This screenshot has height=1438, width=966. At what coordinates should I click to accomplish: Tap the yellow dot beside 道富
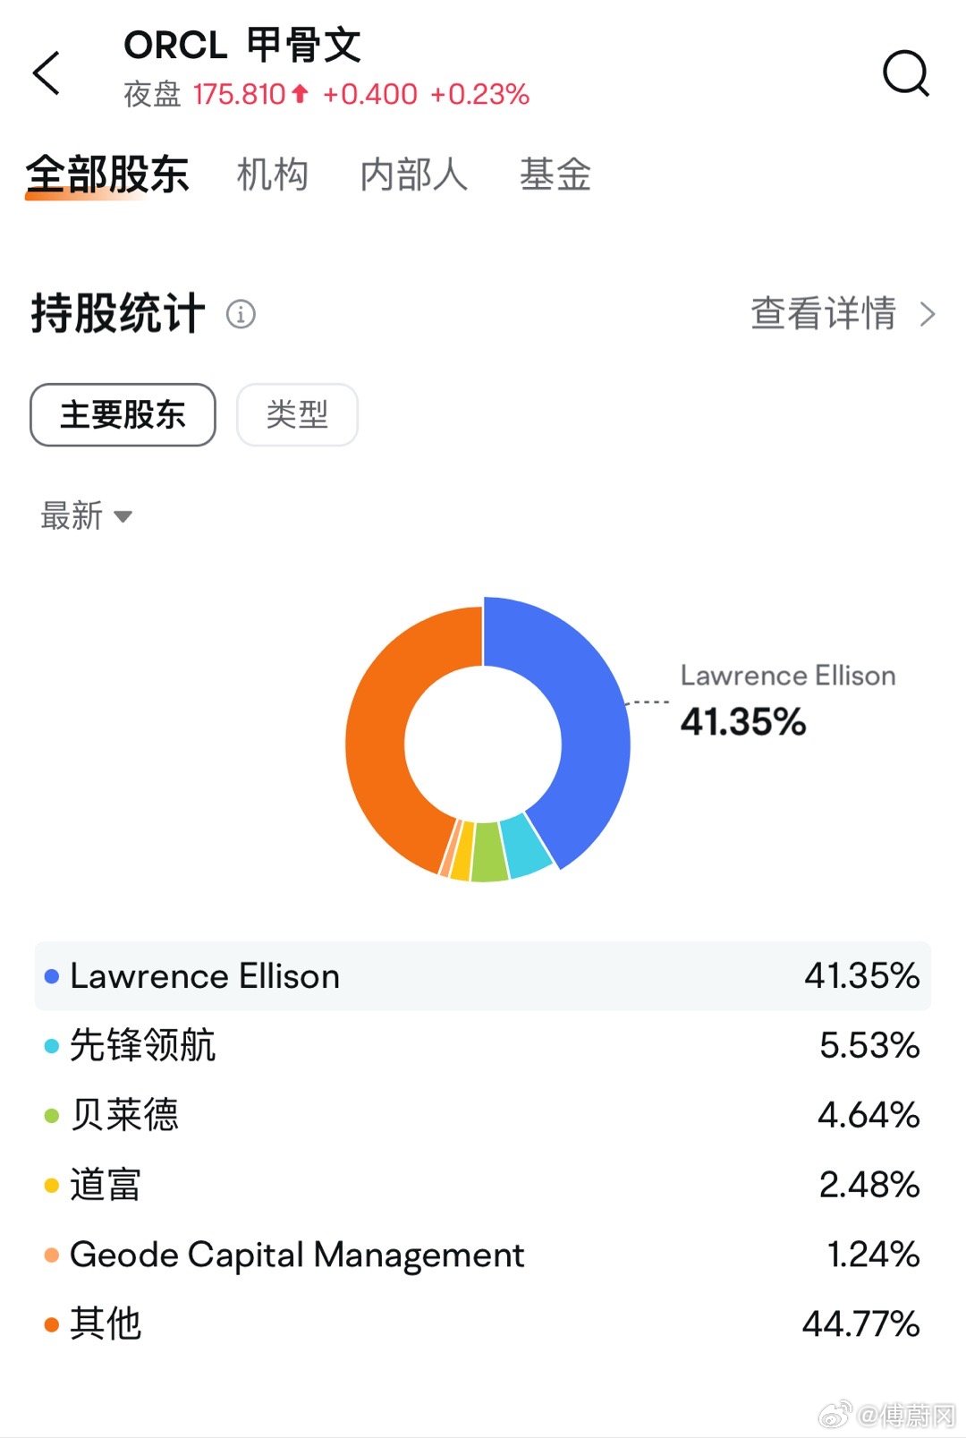pyautogui.click(x=52, y=1186)
